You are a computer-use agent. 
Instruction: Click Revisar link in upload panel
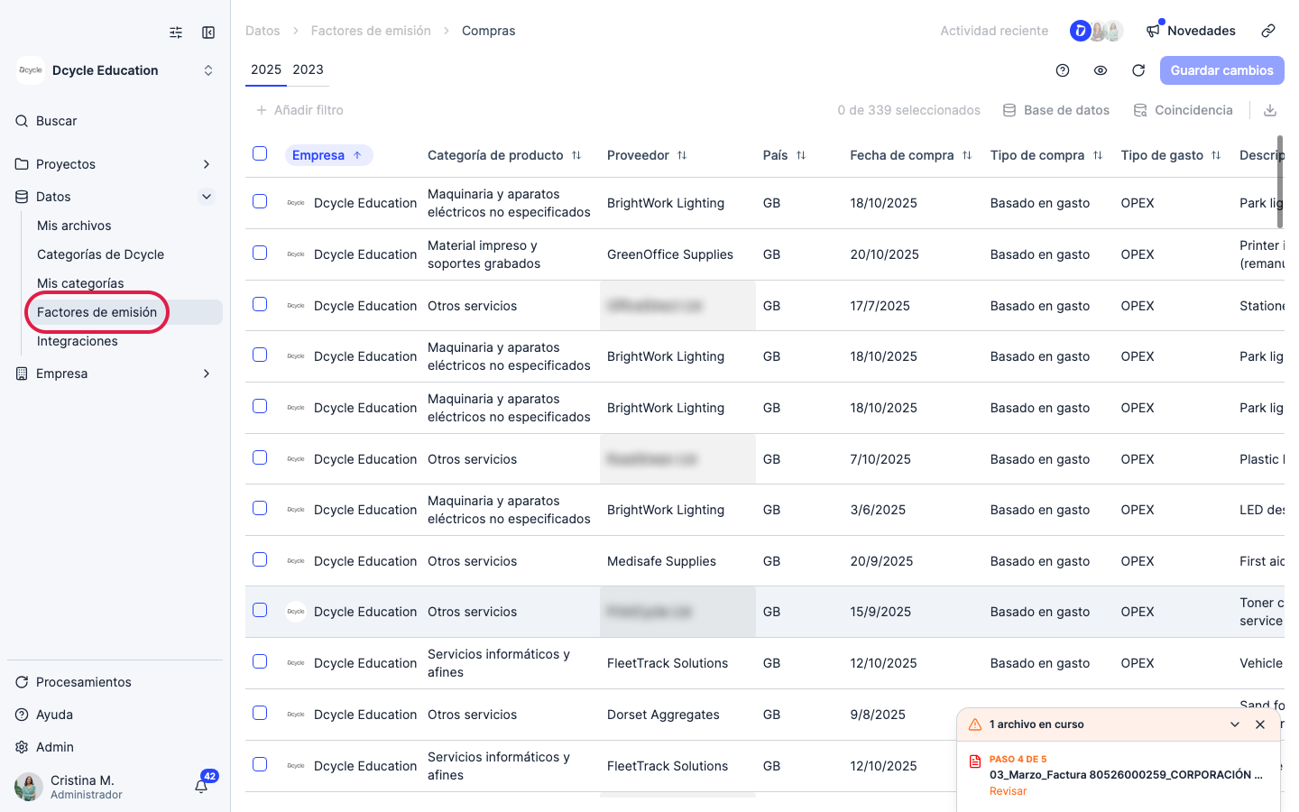click(1008, 791)
